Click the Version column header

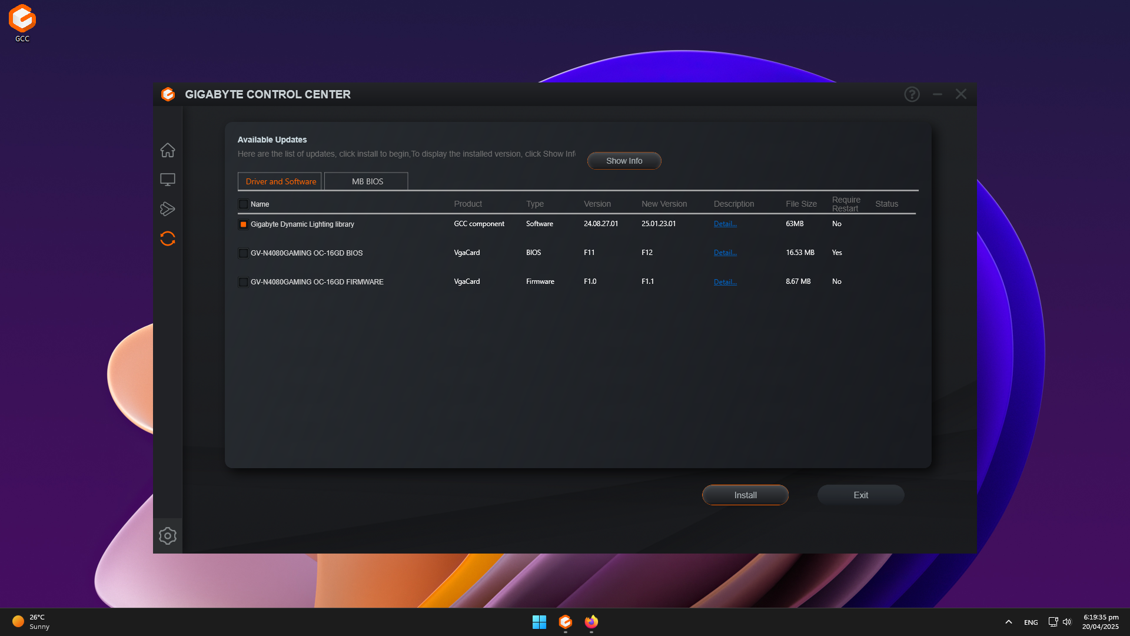(597, 204)
